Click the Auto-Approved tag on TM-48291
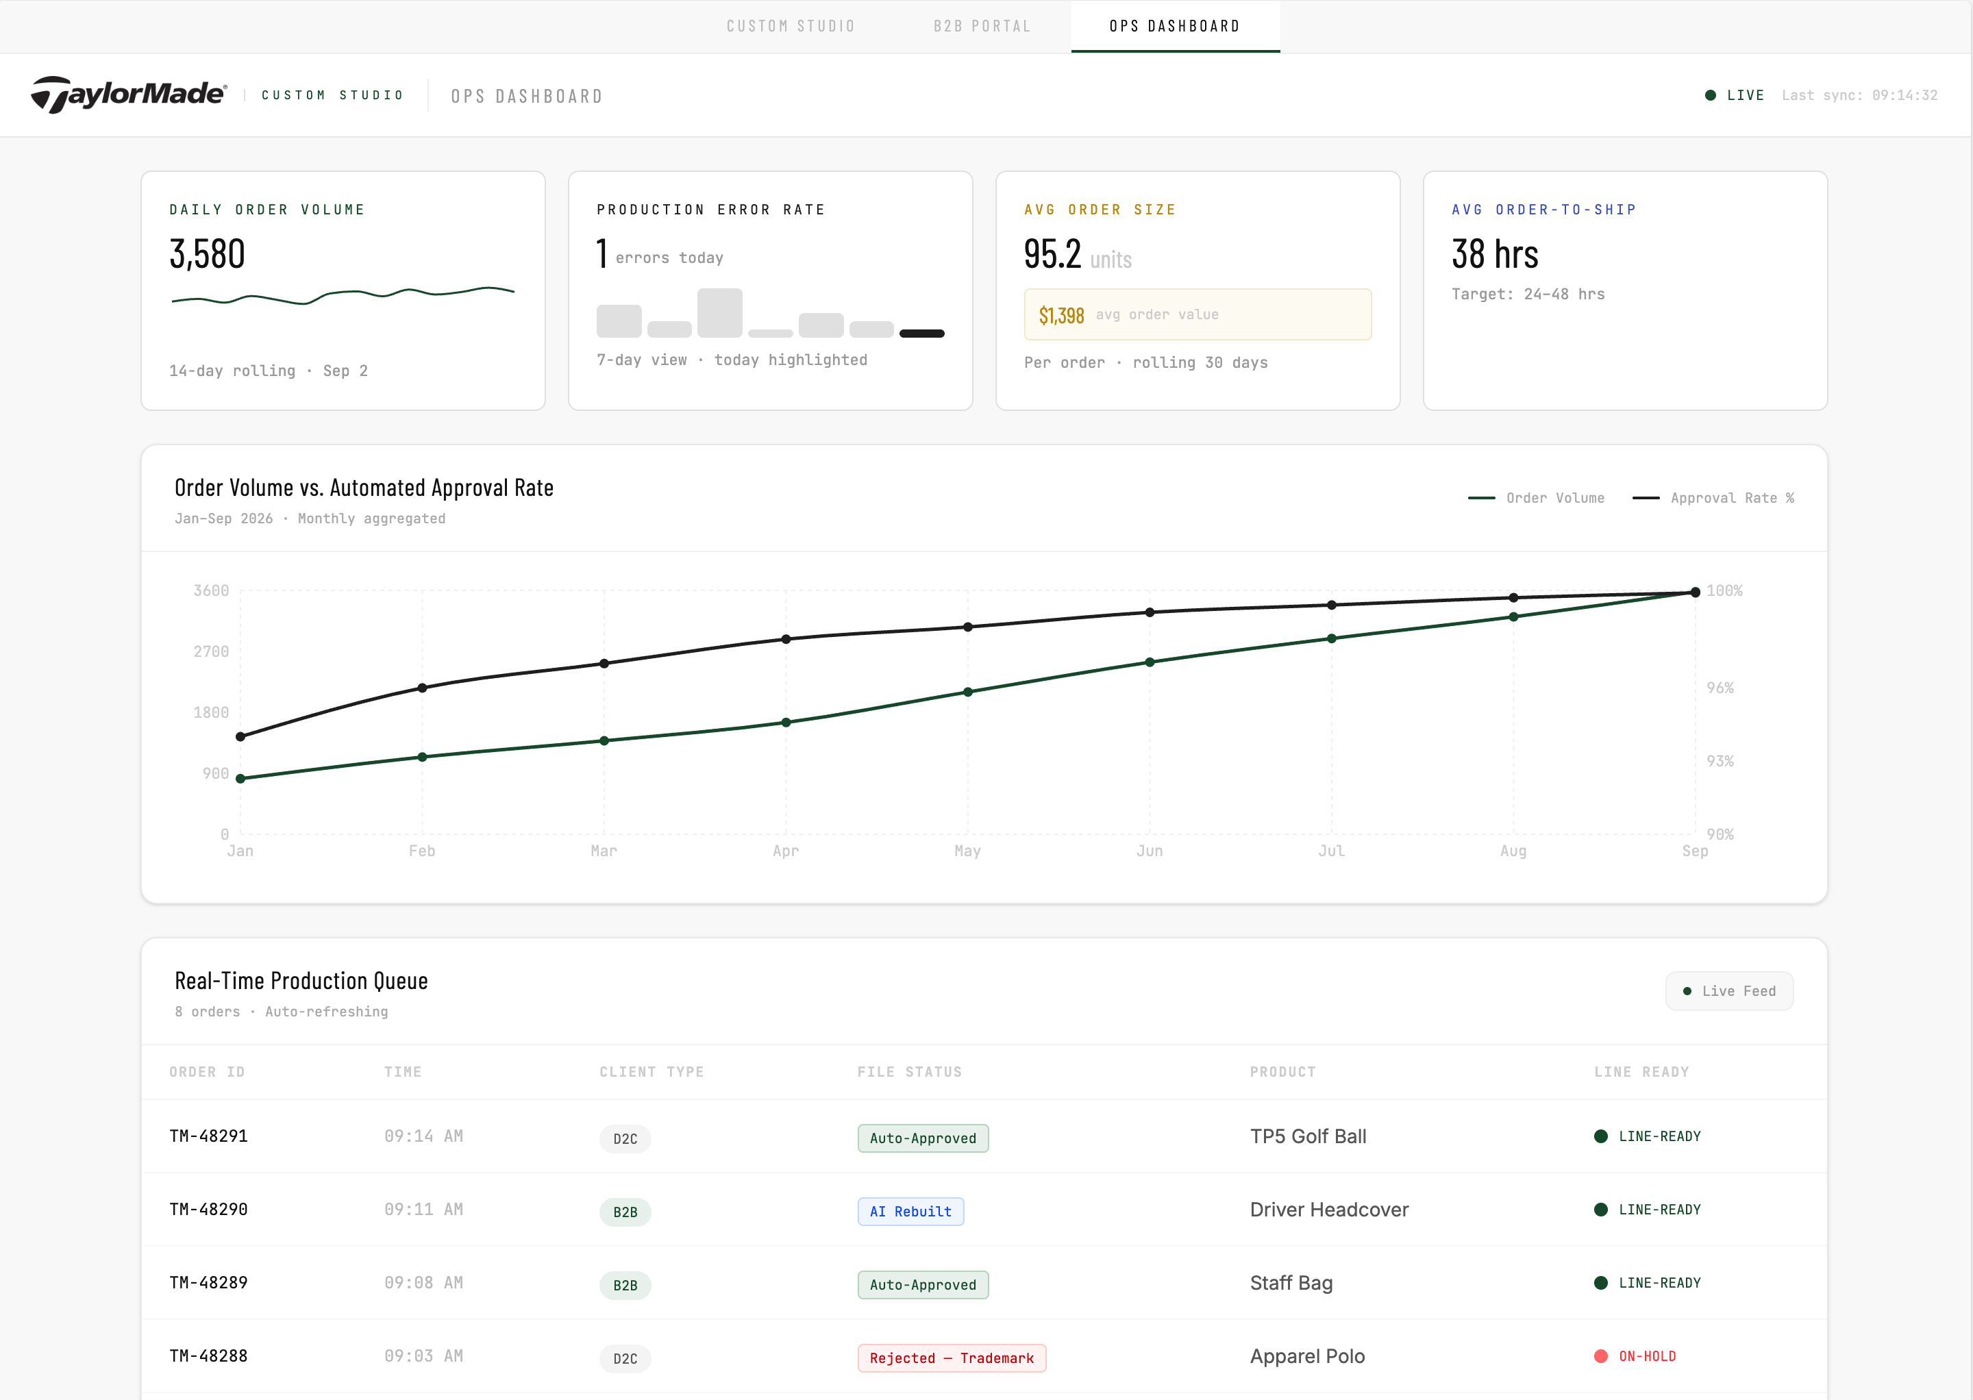1973x1400 pixels. (x=923, y=1138)
